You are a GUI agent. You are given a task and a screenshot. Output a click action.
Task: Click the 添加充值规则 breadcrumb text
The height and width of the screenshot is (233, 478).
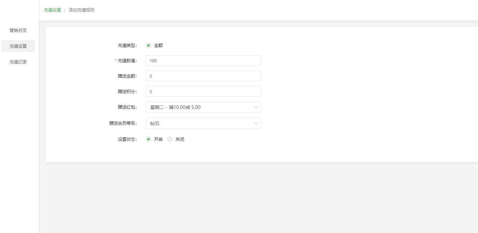tap(81, 10)
